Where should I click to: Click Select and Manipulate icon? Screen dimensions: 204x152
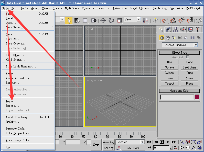click(x=155, y=20)
